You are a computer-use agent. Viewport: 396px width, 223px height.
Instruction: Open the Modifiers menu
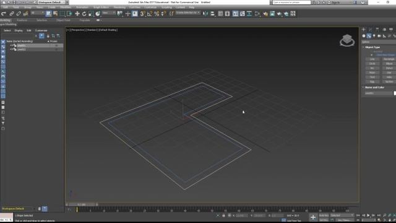coord(66,7)
